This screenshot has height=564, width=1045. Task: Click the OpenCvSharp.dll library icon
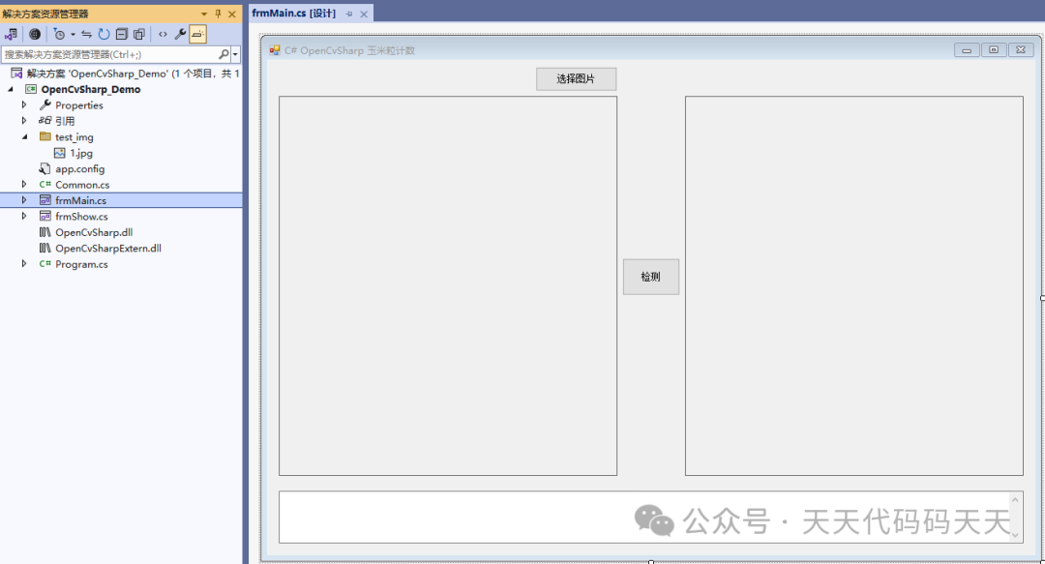[x=45, y=232]
